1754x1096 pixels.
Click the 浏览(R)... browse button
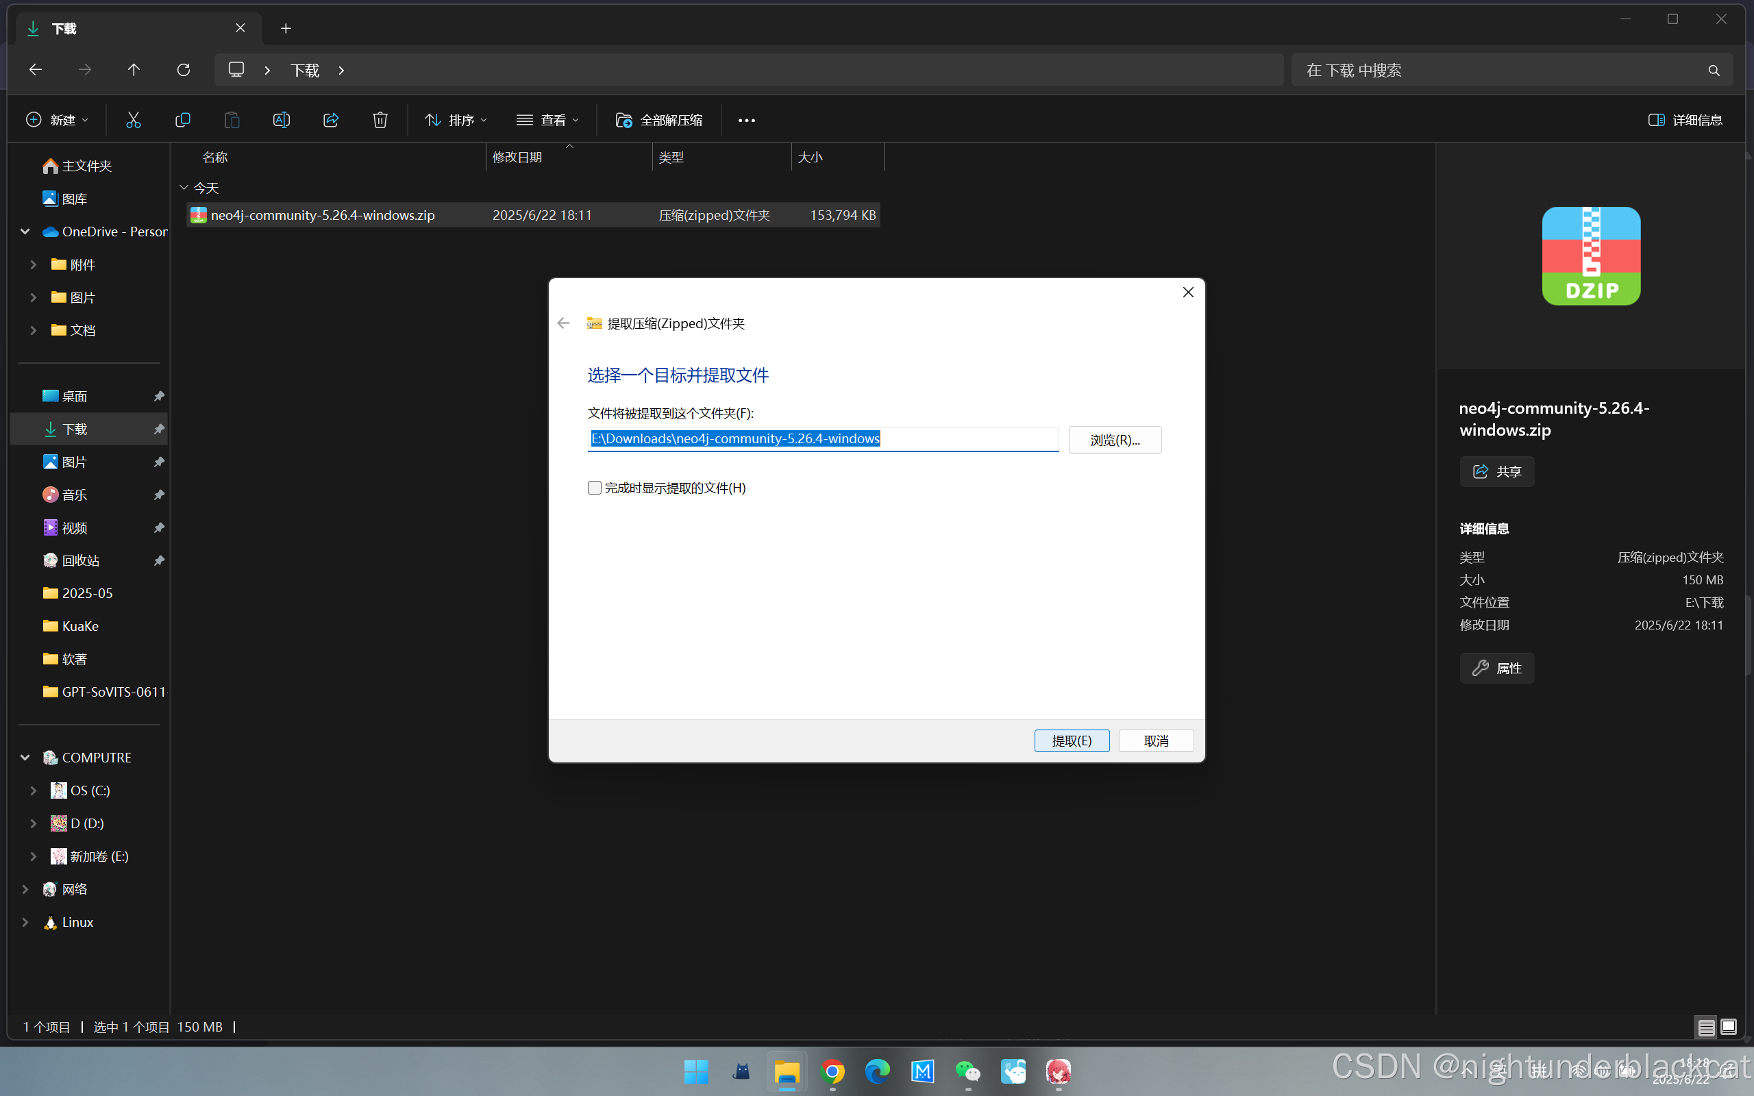tap(1114, 440)
